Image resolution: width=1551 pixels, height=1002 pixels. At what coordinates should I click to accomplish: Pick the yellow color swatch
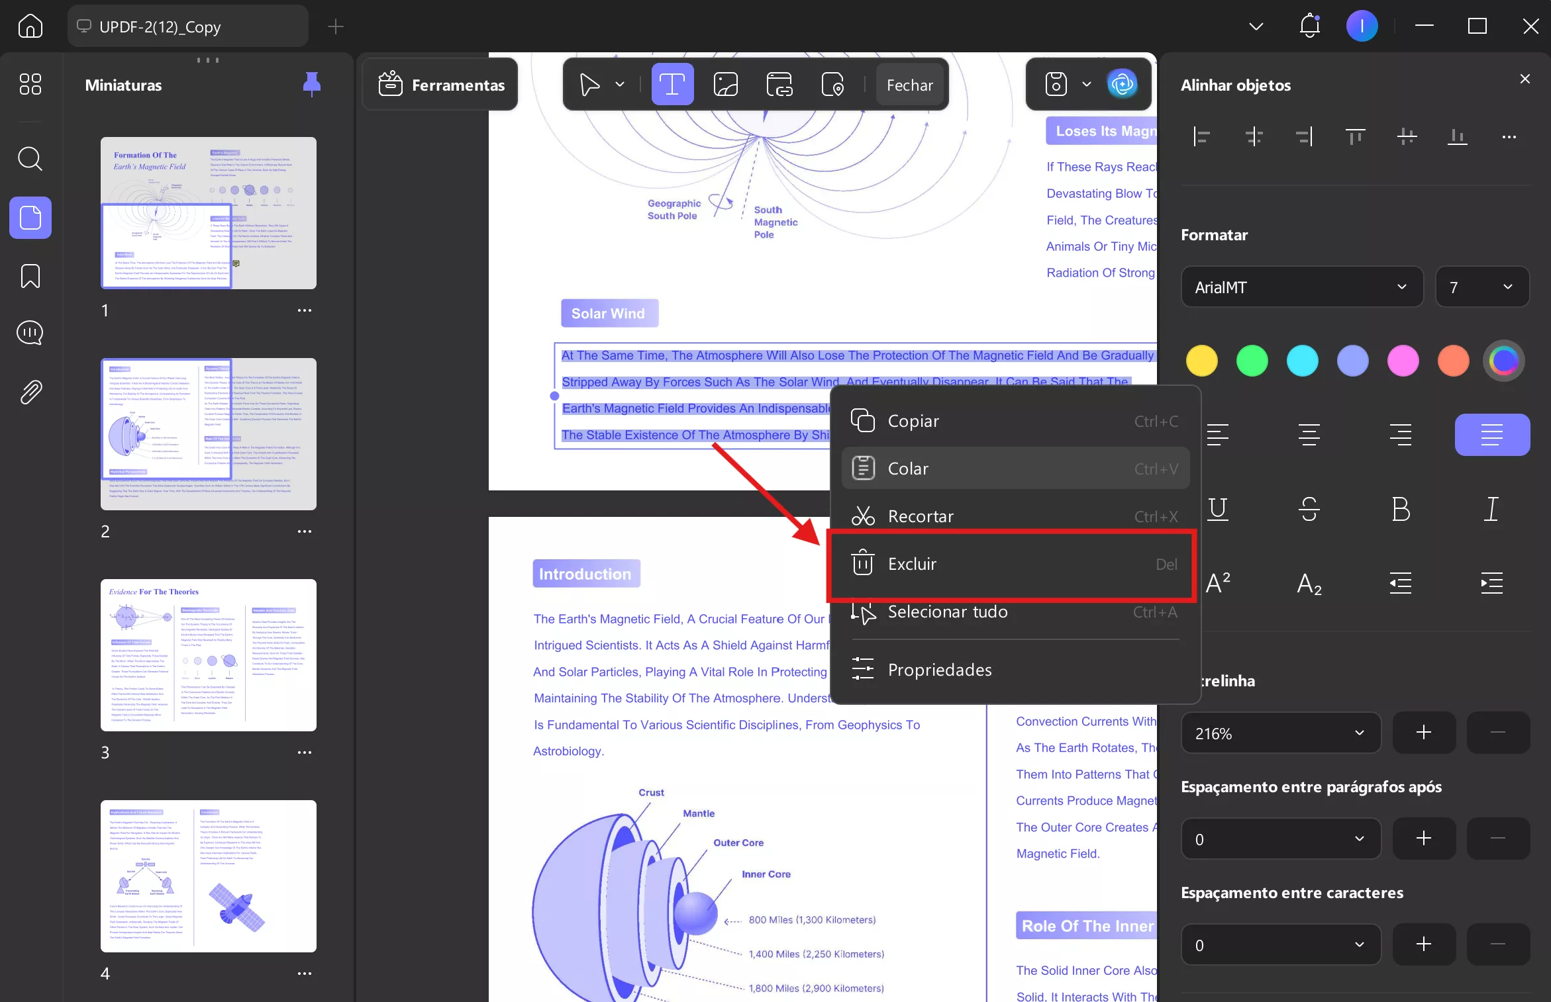point(1201,361)
